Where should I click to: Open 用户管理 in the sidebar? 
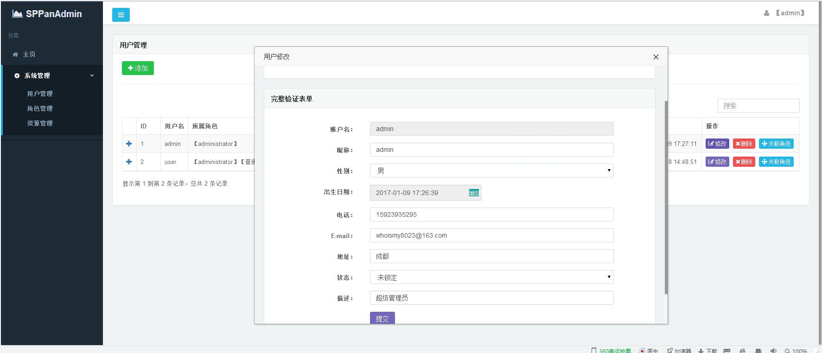click(x=40, y=94)
